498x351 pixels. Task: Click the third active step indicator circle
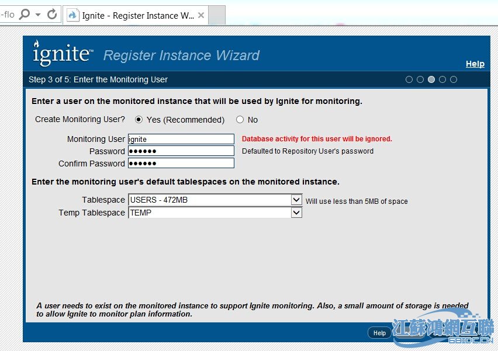[431, 79]
